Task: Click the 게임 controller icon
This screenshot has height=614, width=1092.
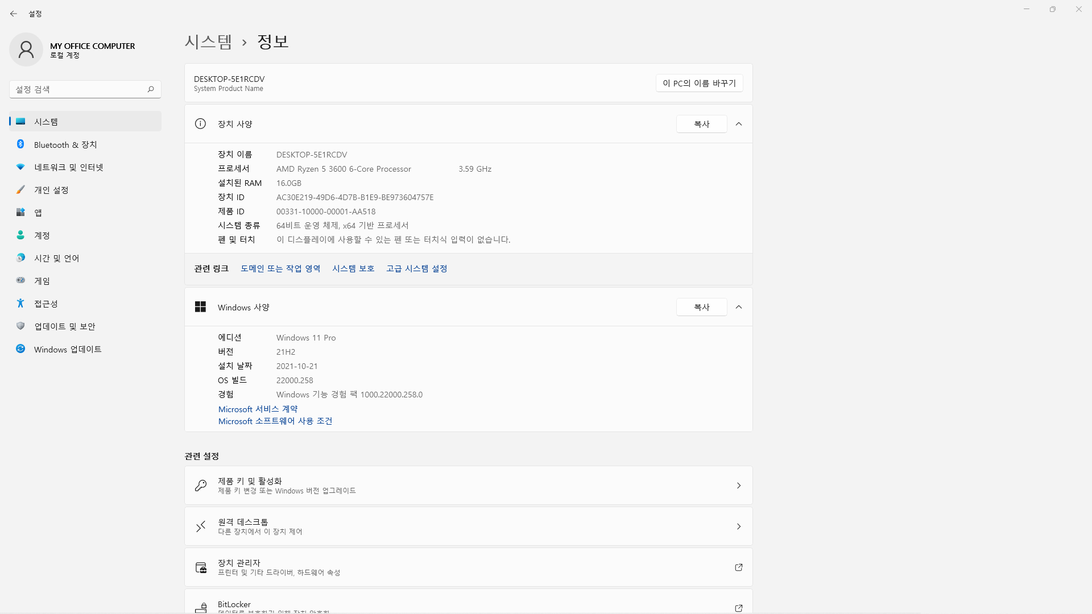Action: click(x=20, y=280)
